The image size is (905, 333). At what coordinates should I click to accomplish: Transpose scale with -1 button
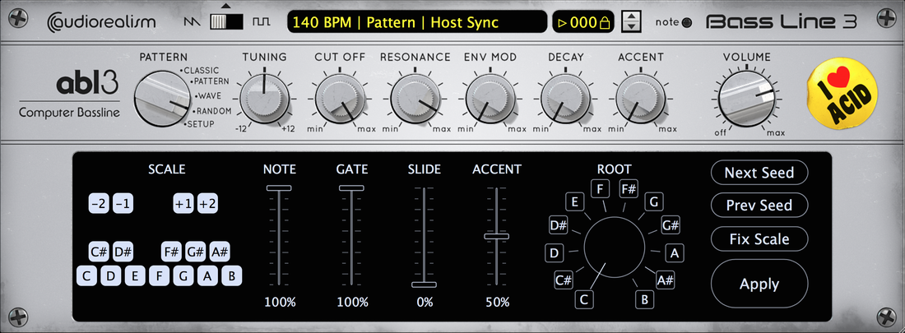123,204
